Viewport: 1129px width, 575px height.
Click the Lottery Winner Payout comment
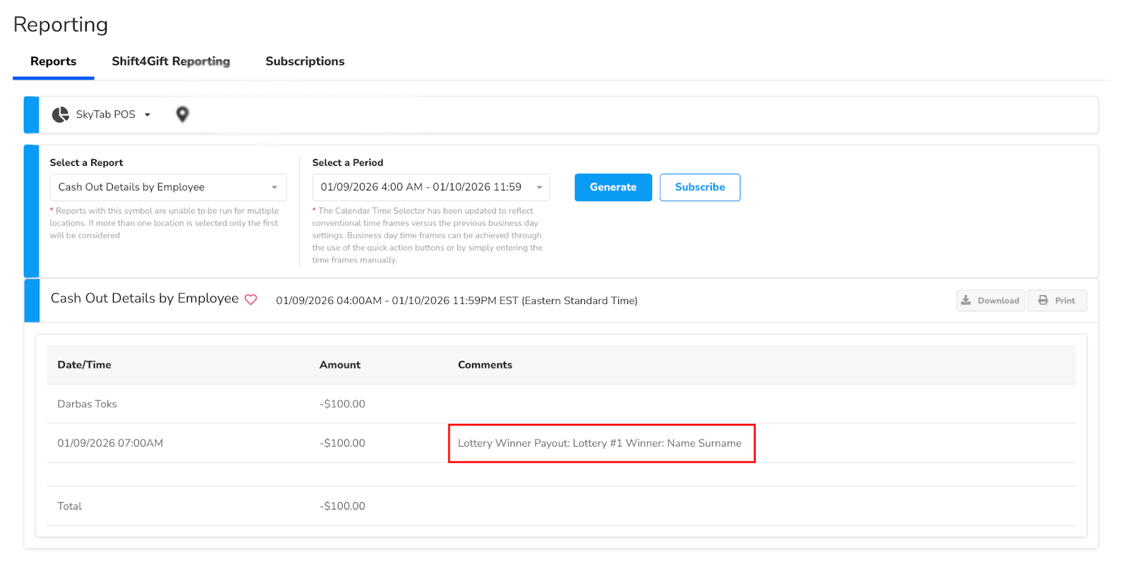(x=599, y=443)
